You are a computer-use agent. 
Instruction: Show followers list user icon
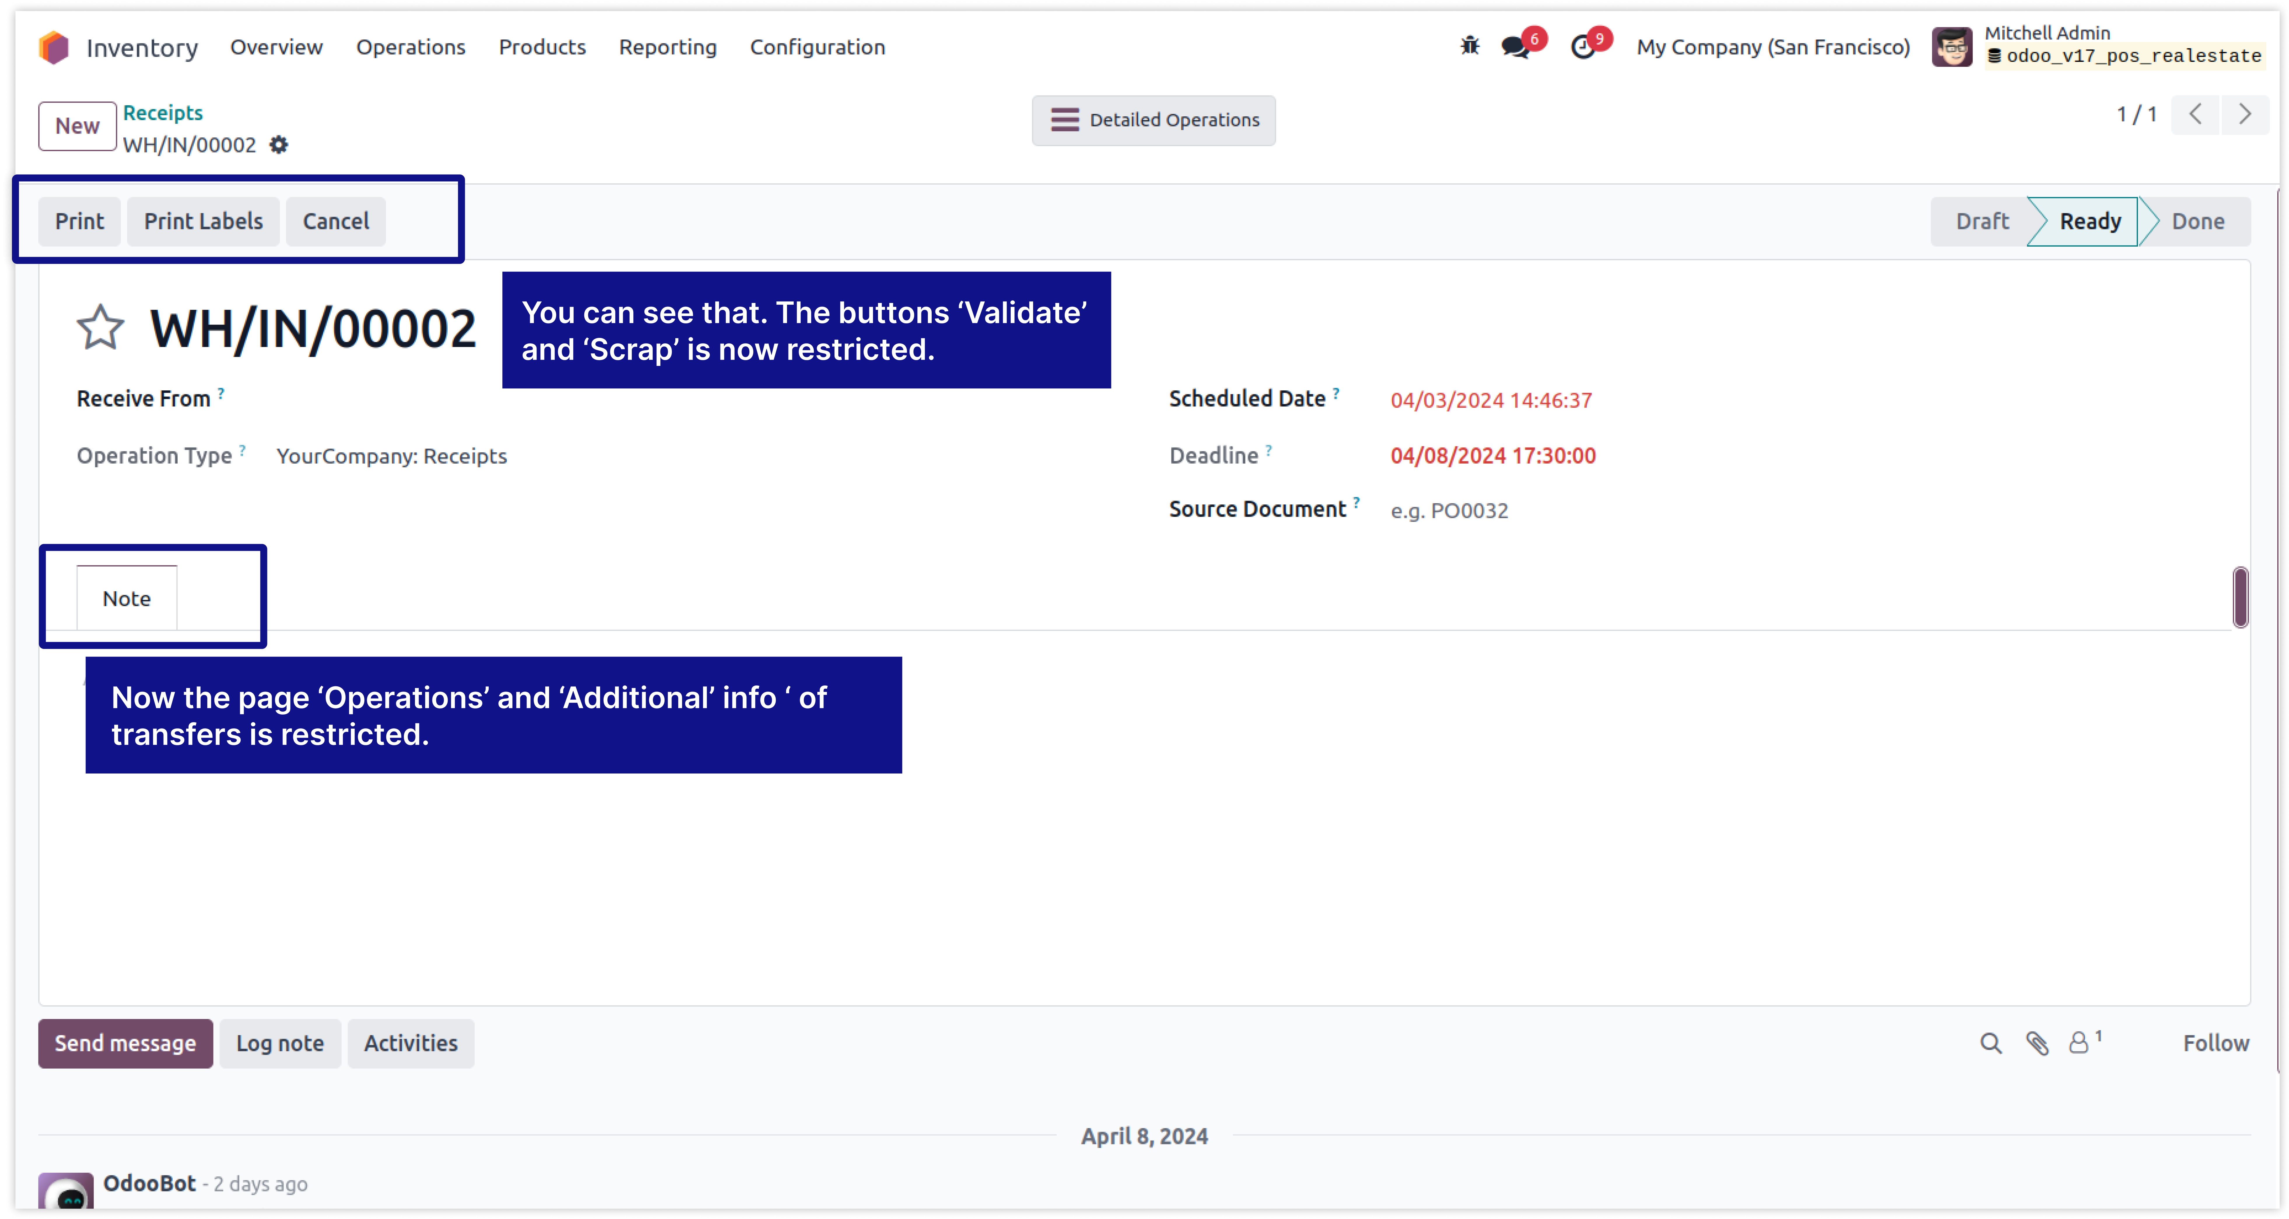pos(2078,1043)
